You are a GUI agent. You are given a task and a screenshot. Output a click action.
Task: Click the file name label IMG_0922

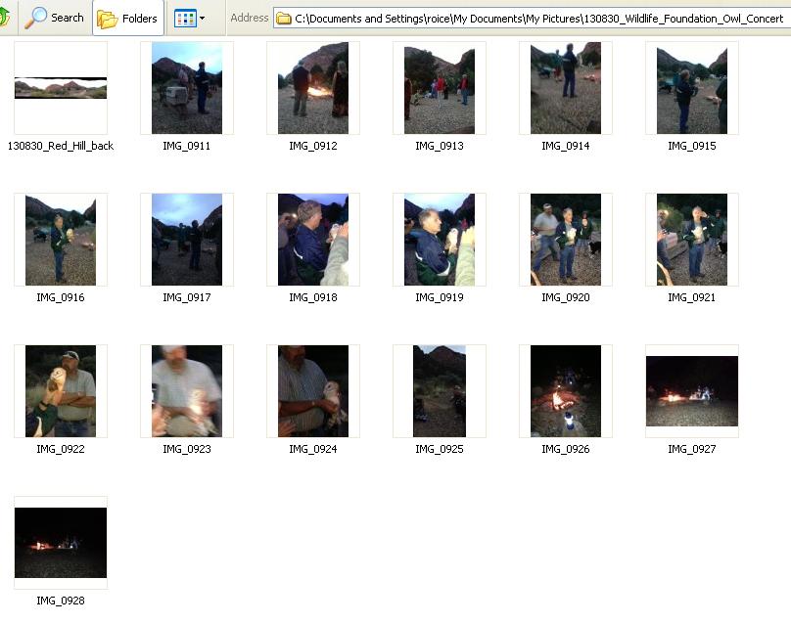click(61, 449)
